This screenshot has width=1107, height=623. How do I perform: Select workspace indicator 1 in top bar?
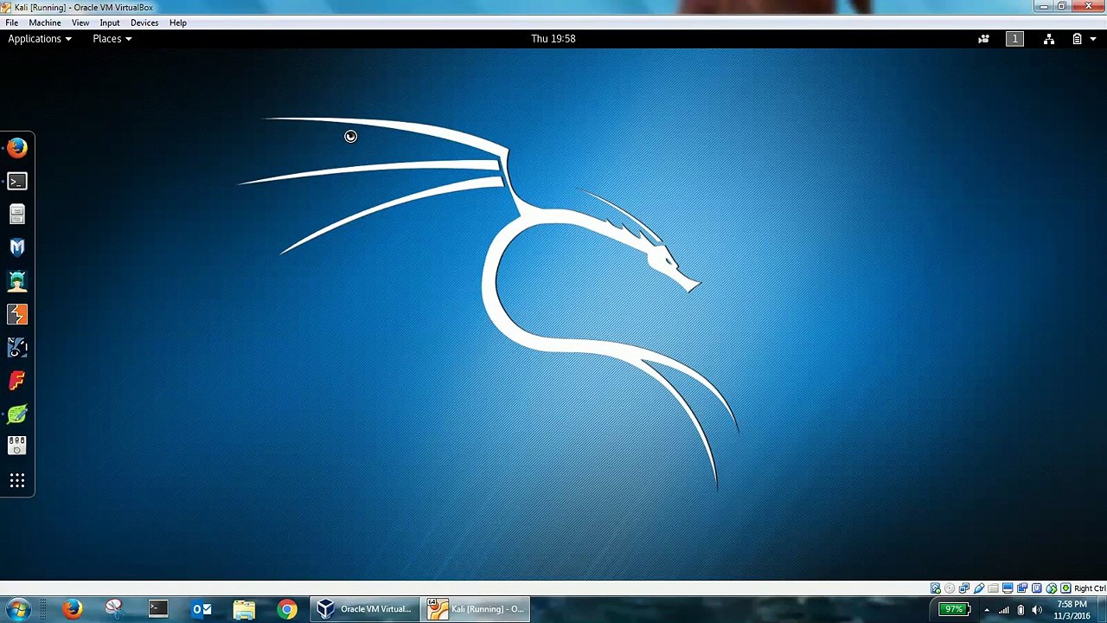pos(1014,39)
